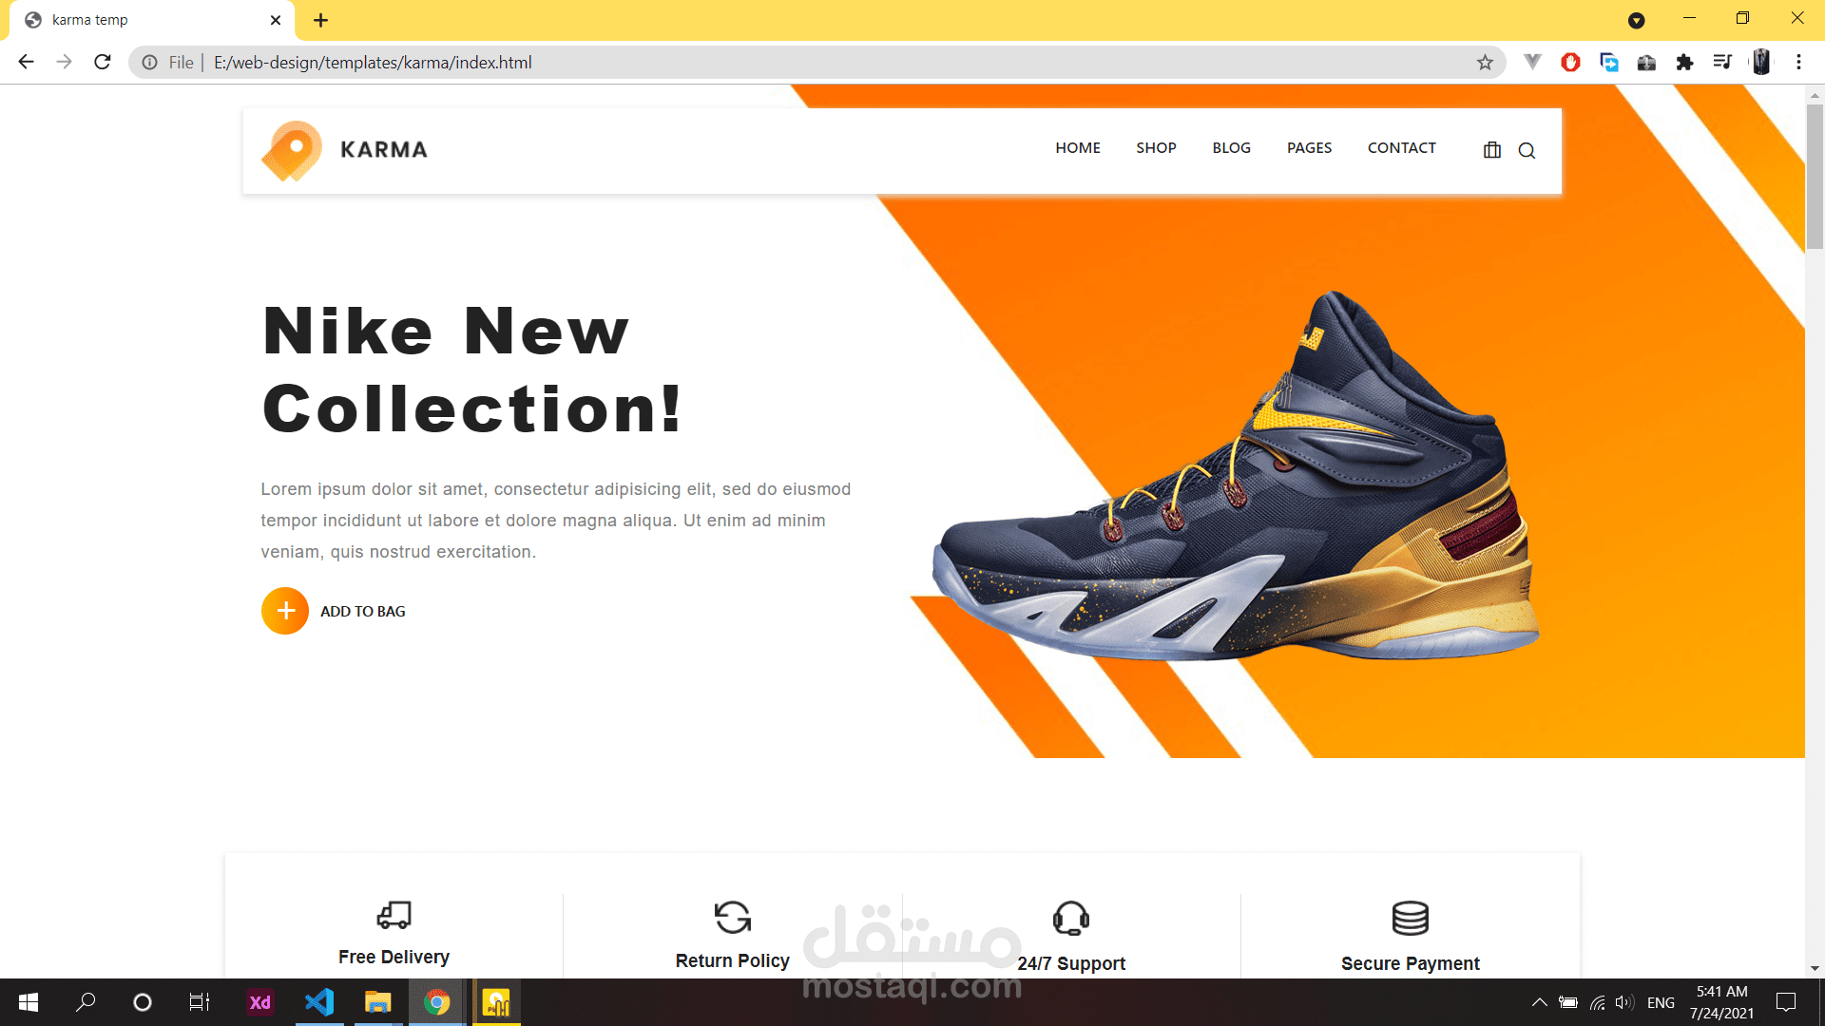Viewport: 1825px width, 1026px height.
Task: View site information icon in address bar
Action: click(x=149, y=63)
